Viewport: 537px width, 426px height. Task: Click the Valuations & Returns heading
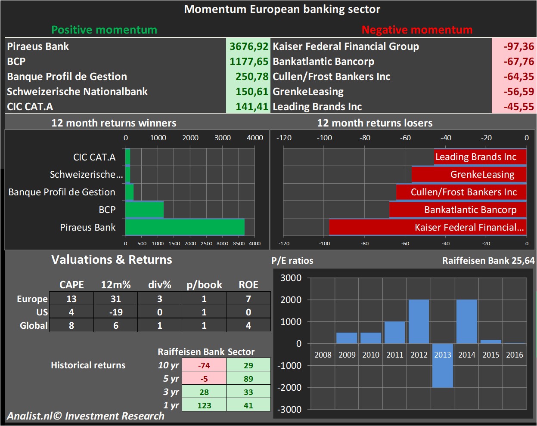pos(112,259)
